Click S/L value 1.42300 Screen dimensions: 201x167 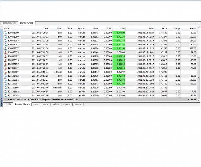108,84
